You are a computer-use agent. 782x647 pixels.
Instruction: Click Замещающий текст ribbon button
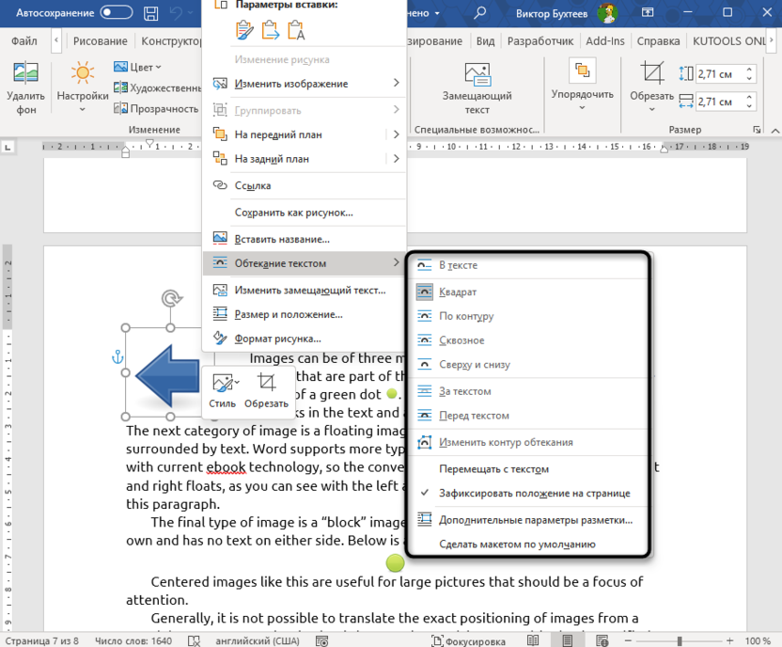click(477, 88)
